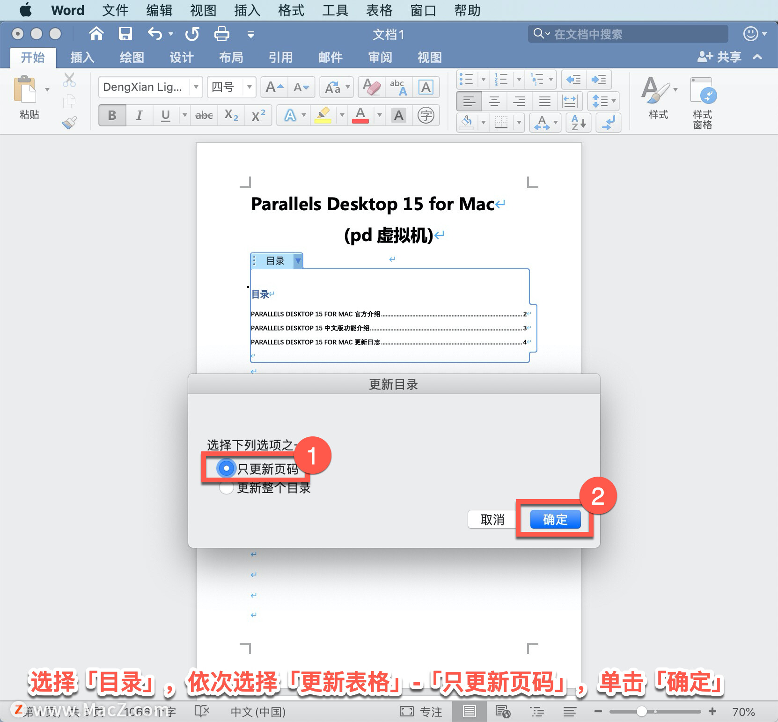Justify the paragraph text

point(544,101)
